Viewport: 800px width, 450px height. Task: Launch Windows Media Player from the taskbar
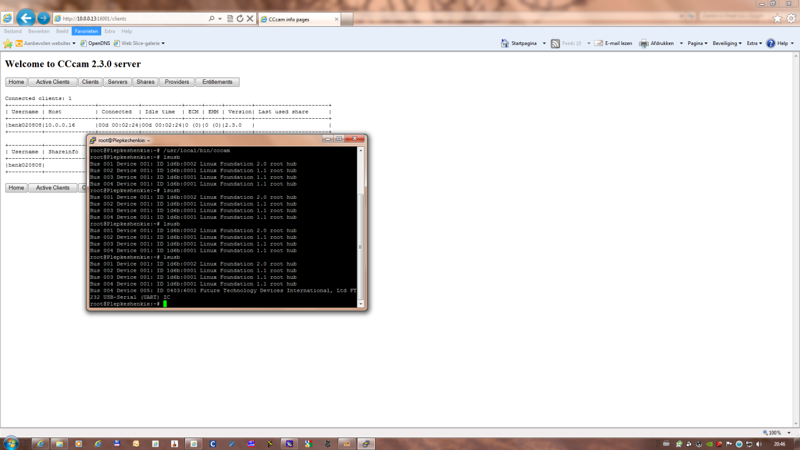(x=78, y=444)
